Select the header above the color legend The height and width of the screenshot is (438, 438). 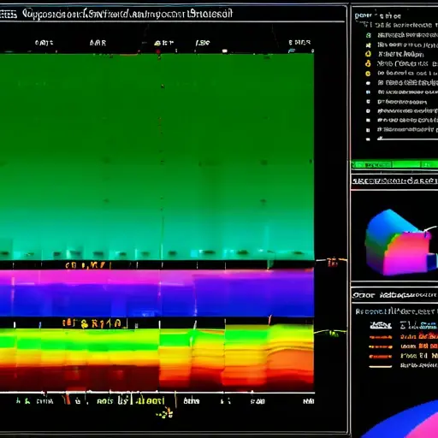click(395, 295)
